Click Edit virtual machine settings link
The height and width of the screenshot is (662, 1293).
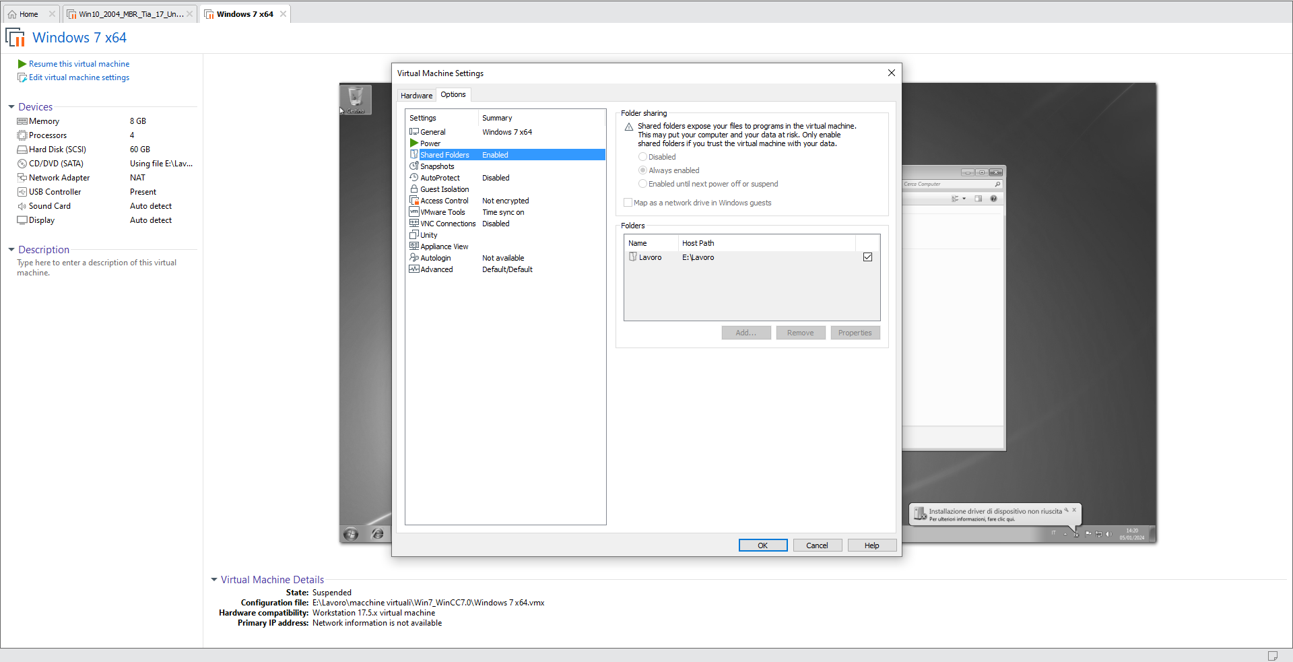point(79,77)
